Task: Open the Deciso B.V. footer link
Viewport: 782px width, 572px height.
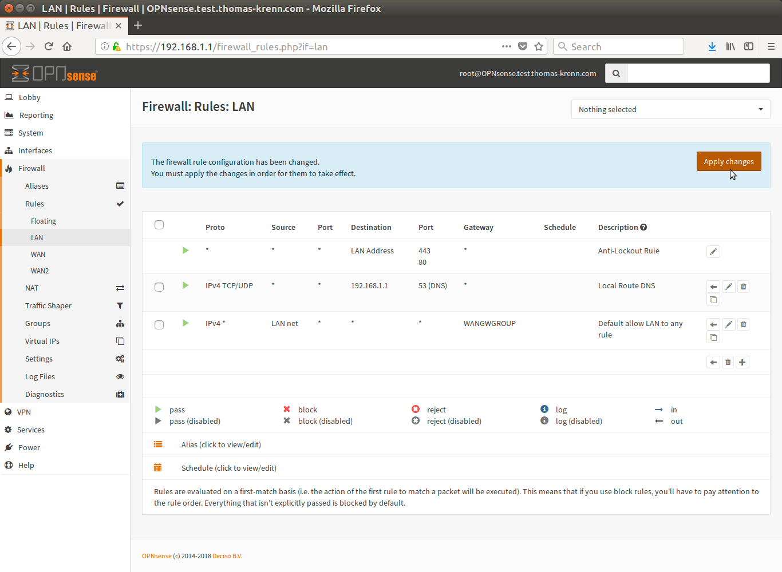Action: 227,556
